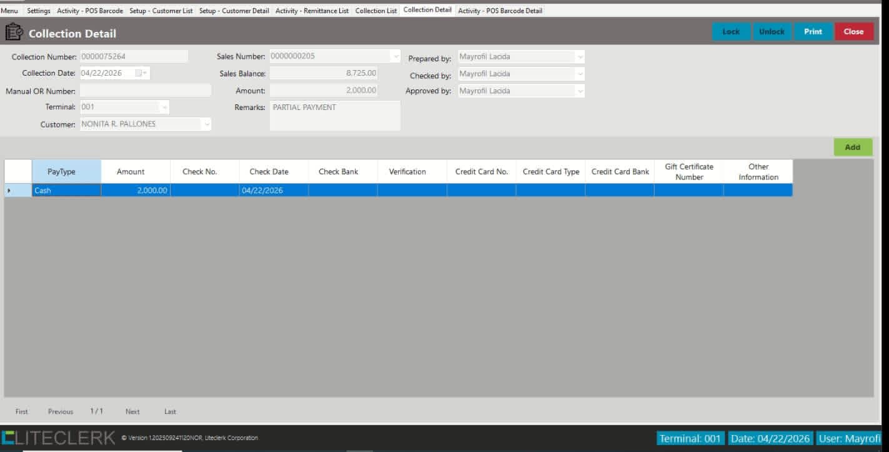Viewport: 889px width, 452px height.
Task: Expand the Terminal dropdown
Action: pyautogui.click(x=164, y=107)
